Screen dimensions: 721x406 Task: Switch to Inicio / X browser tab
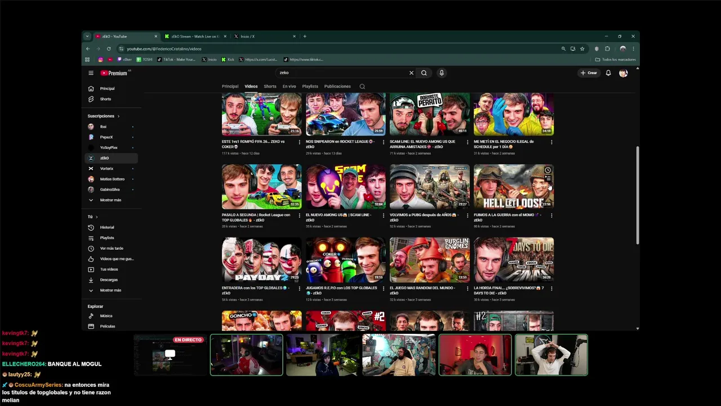[264, 36]
